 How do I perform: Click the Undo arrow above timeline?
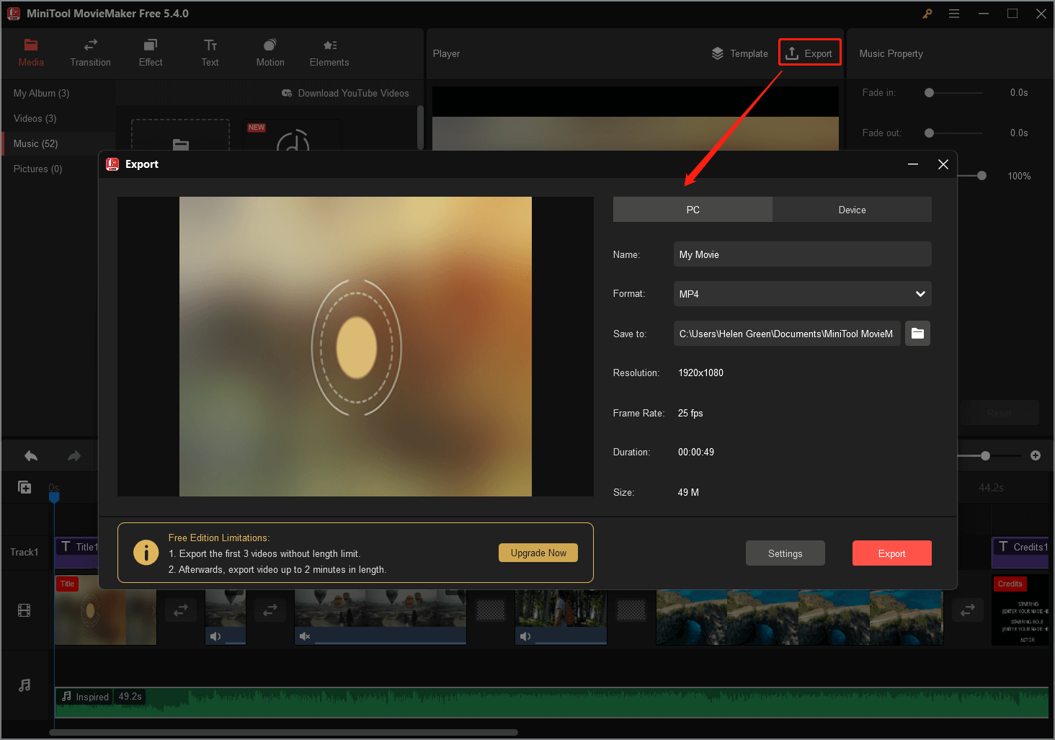point(31,456)
